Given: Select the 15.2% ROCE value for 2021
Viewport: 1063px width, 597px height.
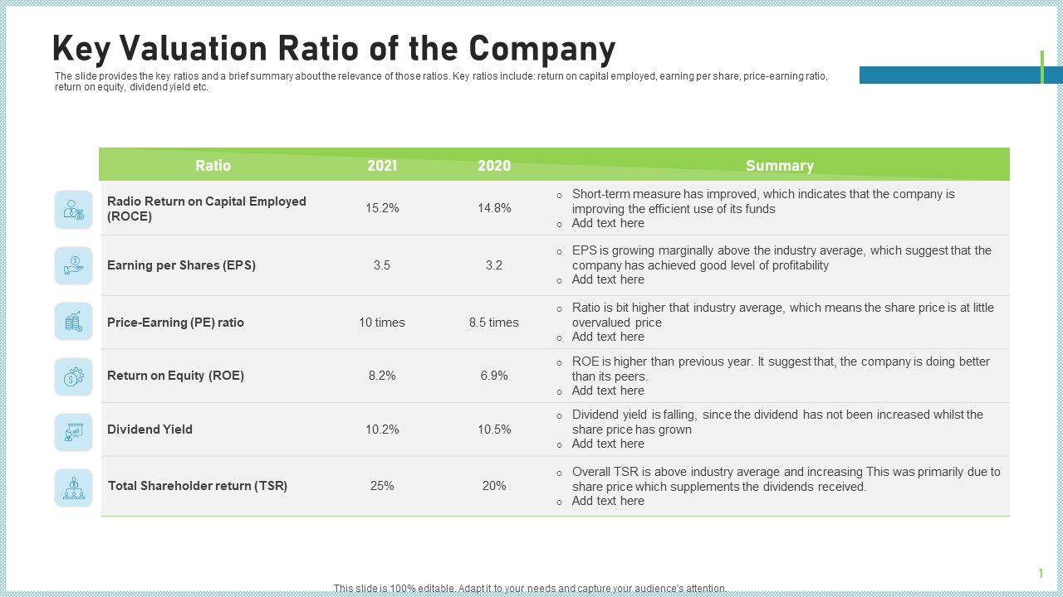Looking at the screenshot, I should click(x=382, y=208).
